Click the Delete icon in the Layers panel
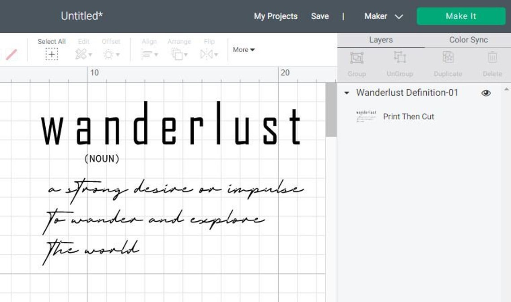This screenshot has width=511, height=302. click(x=492, y=57)
